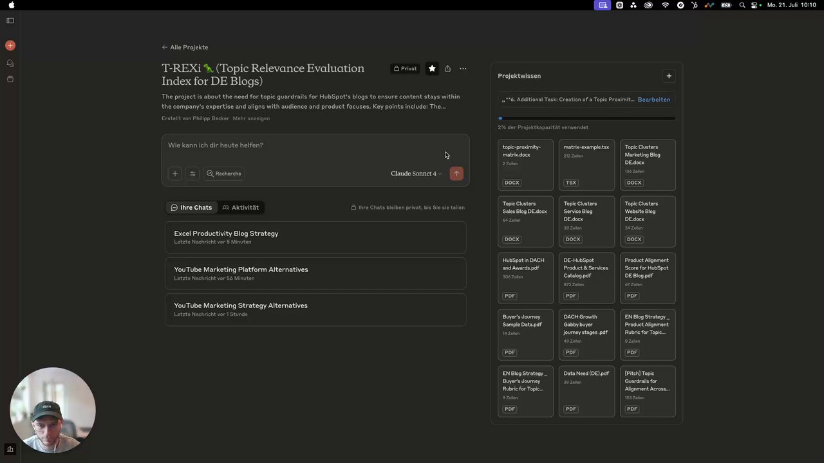Open the Excel Productivity Blog Strategy chat
Viewport: 824px width, 463px height.
(x=315, y=237)
